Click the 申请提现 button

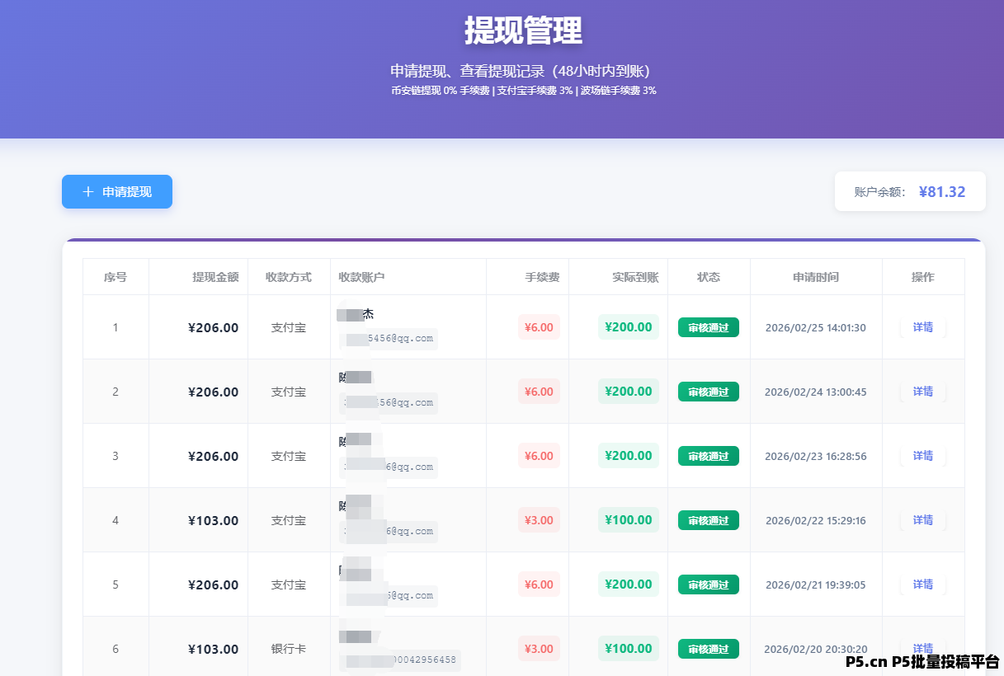(x=116, y=191)
